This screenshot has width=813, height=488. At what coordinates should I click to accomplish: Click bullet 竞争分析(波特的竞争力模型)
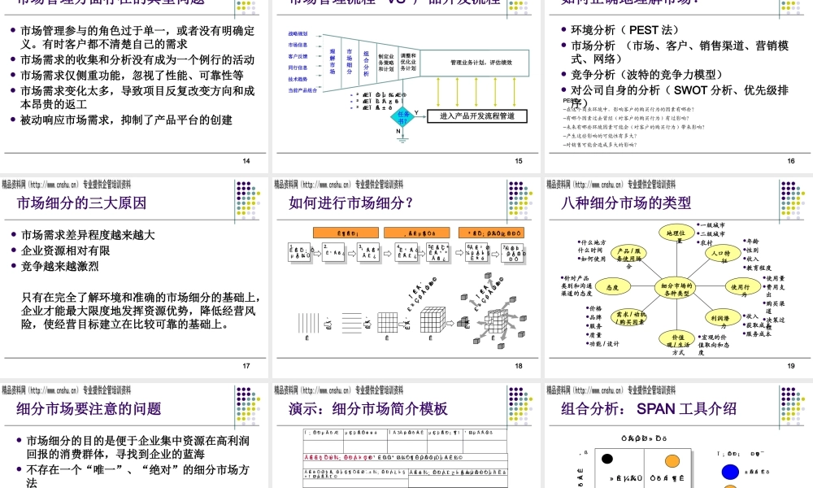point(647,75)
